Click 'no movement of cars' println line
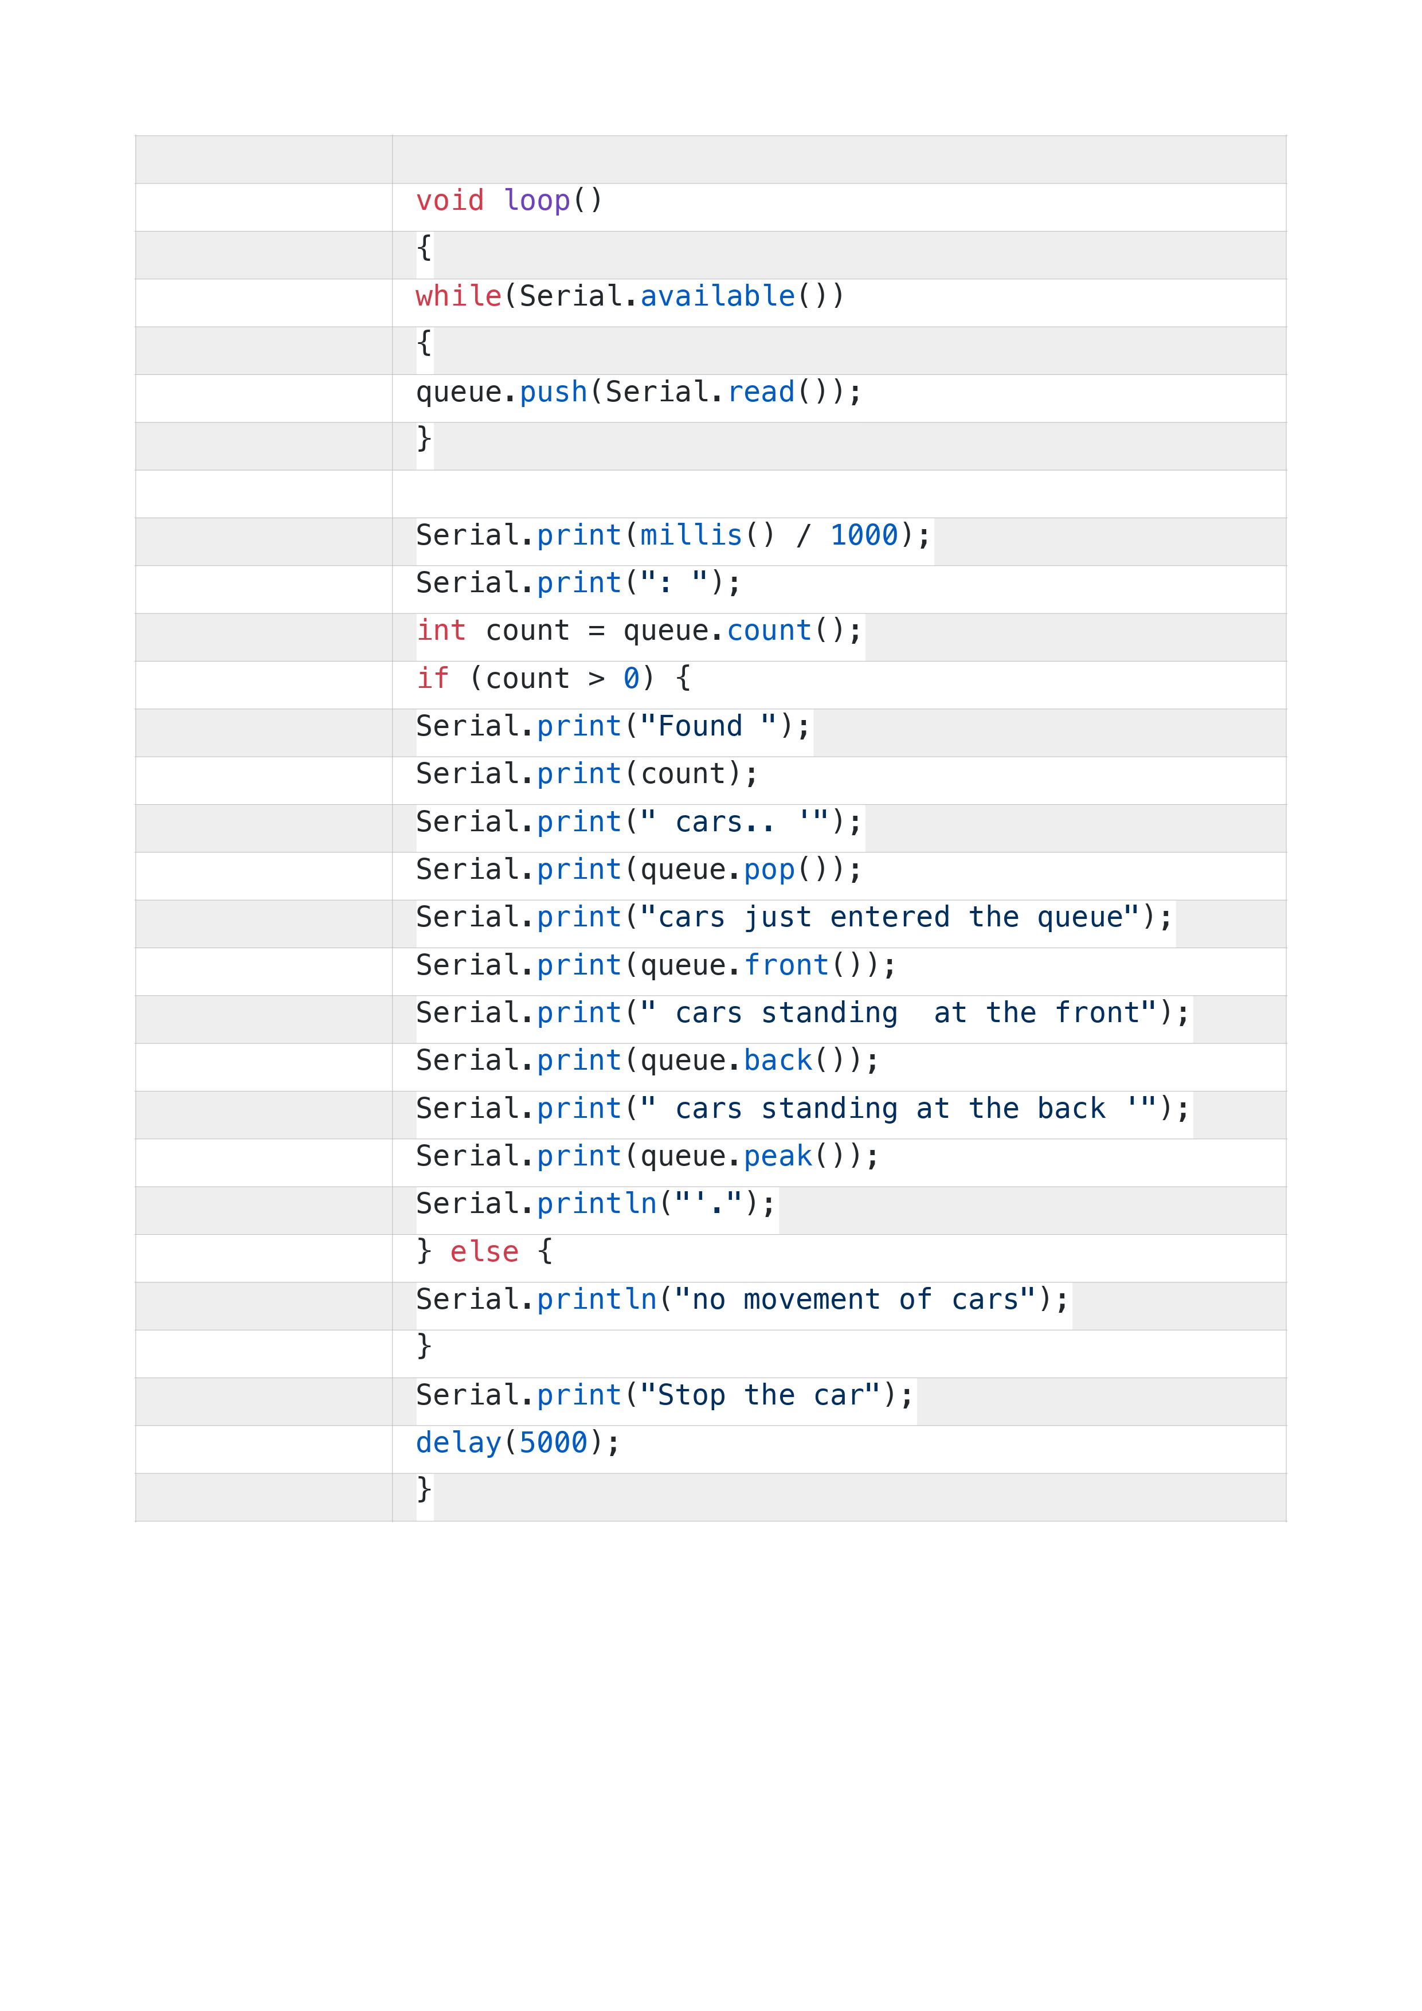 point(742,1299)
